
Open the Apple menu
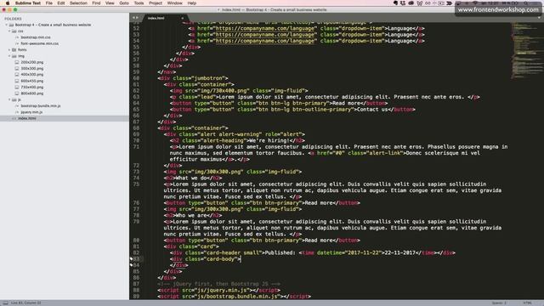click(x=8, y=3)
